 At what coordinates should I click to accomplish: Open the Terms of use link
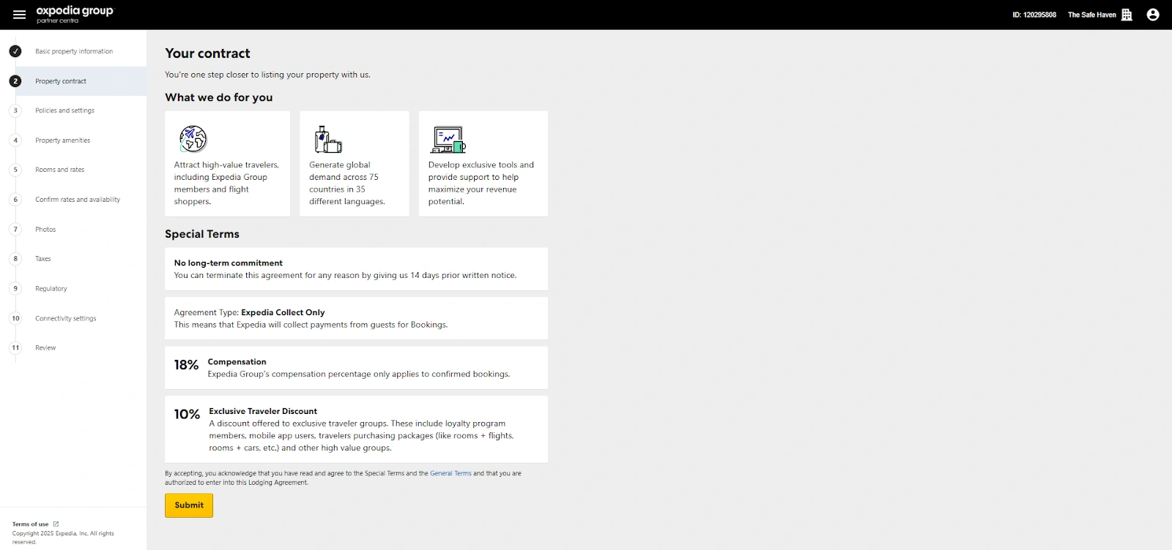click(x=30, y=524)
